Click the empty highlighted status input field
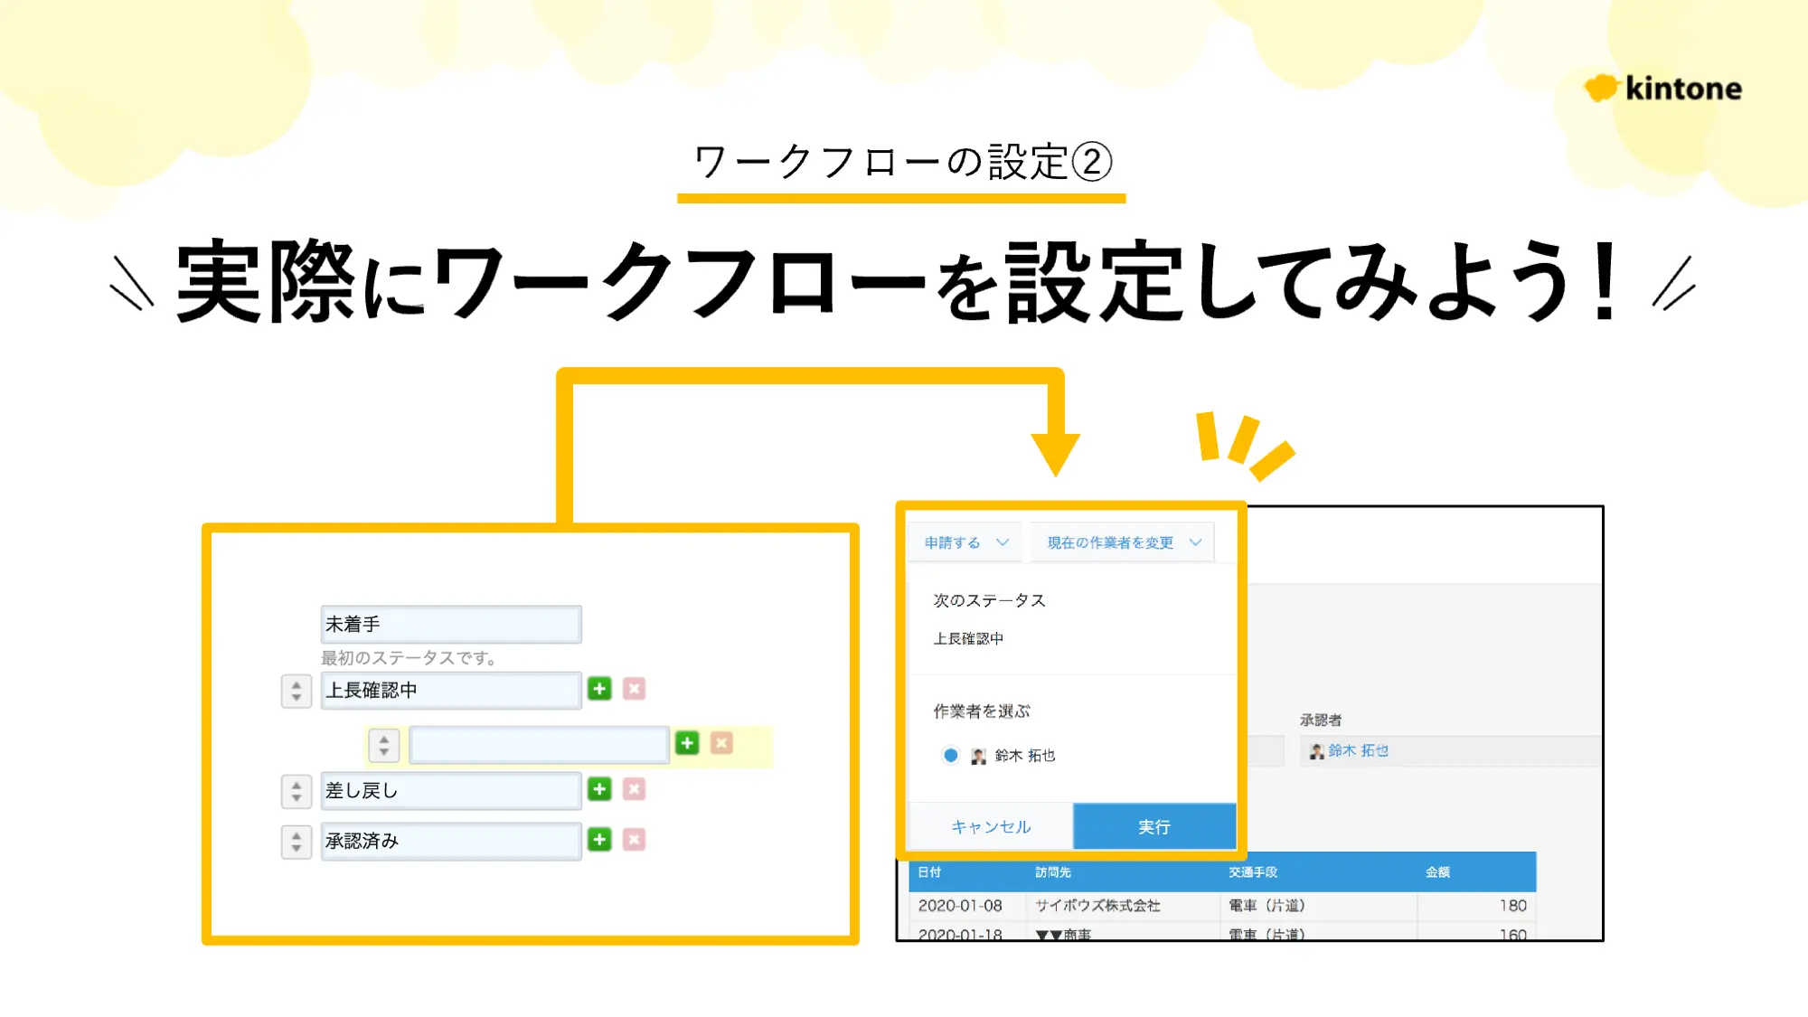Screen dimensions: 1808x1017 point(539,745)
